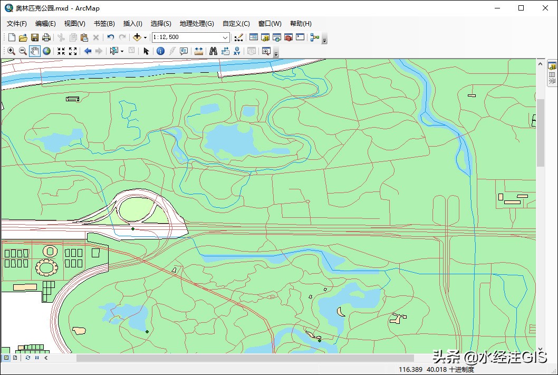Open the Identify tool
This screenshot has width=558, height=375.
pos(161,51)
